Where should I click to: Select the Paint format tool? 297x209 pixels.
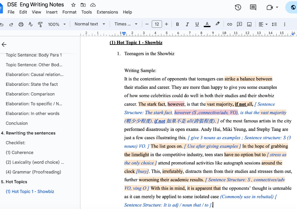[40, 24]
